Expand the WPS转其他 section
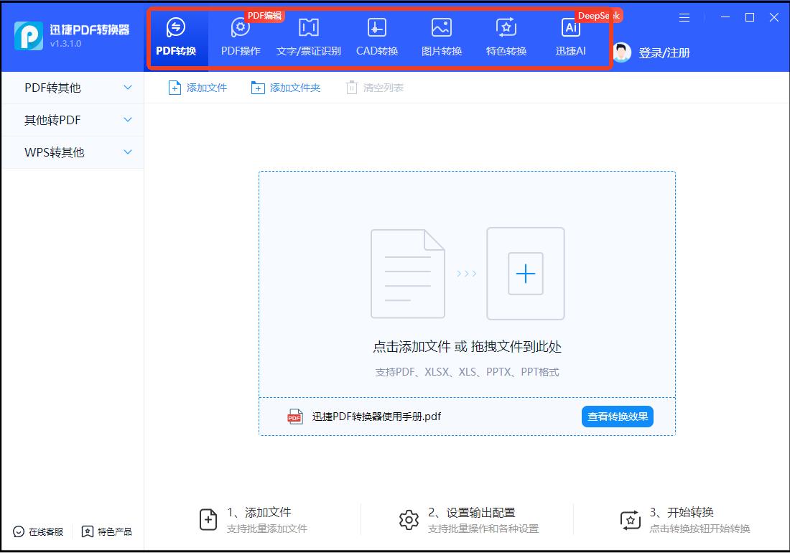 (x=73, y=152)
